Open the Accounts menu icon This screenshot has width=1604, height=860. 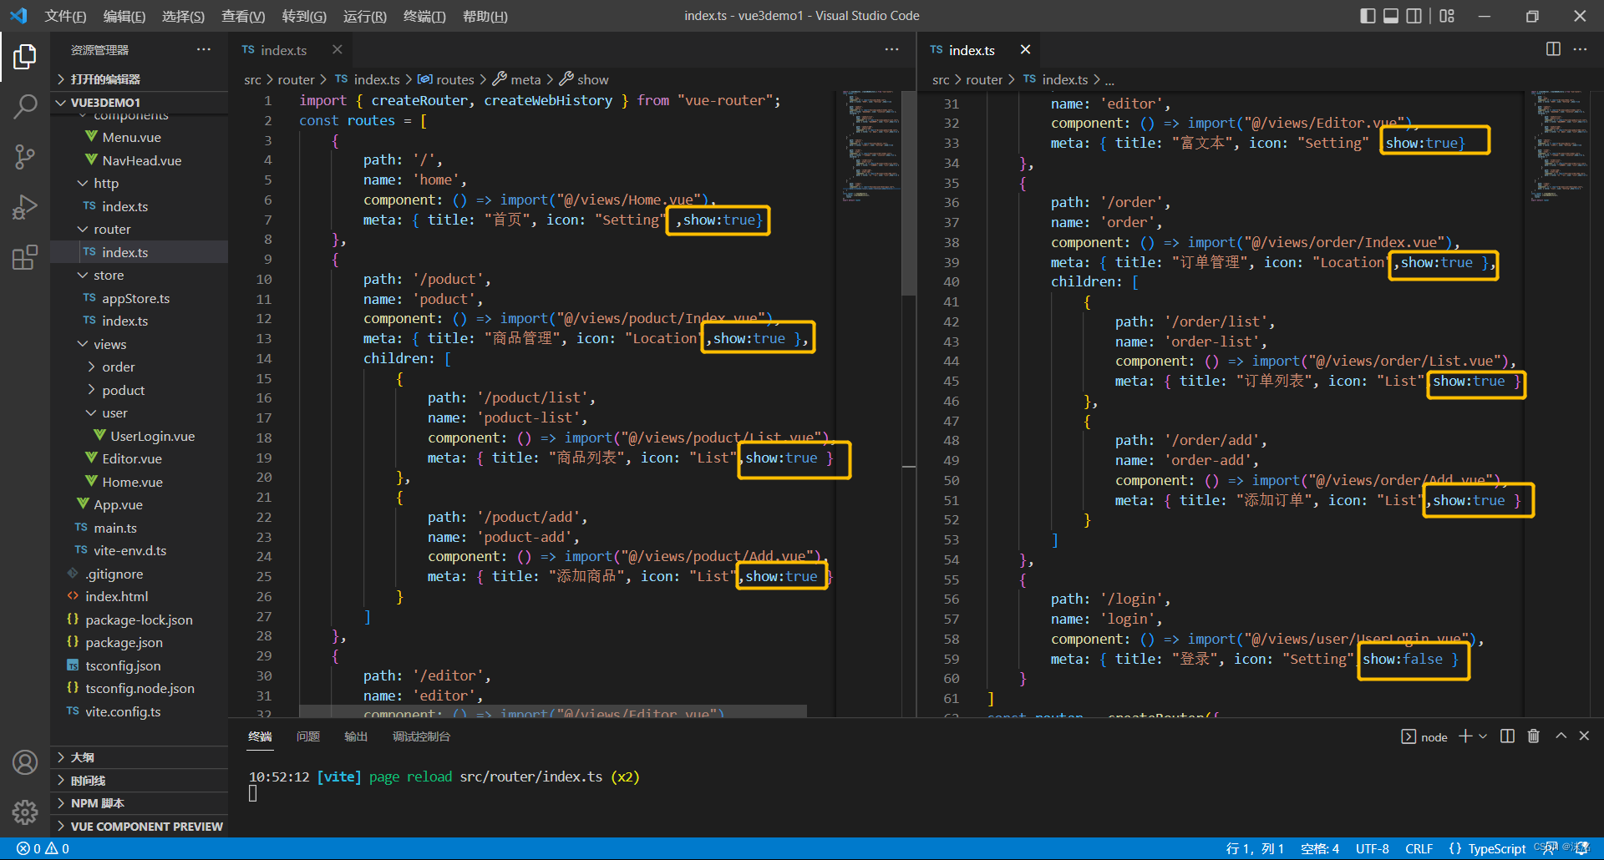coord(25,761)
